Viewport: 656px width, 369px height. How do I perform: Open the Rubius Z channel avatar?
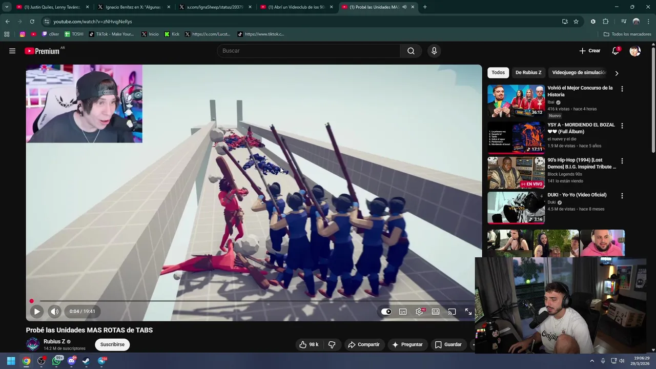33,344
